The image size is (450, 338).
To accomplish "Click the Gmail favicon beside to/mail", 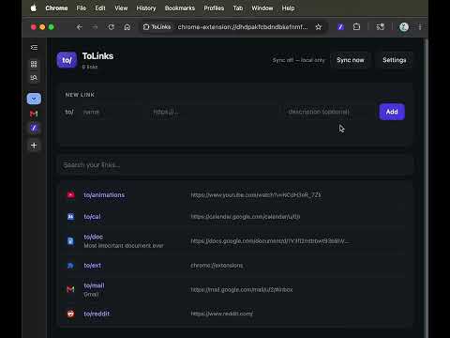I will point(71,289).
